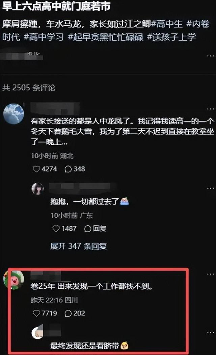
Task: Open more options for Sichuan comment
Action: [210, 274]
